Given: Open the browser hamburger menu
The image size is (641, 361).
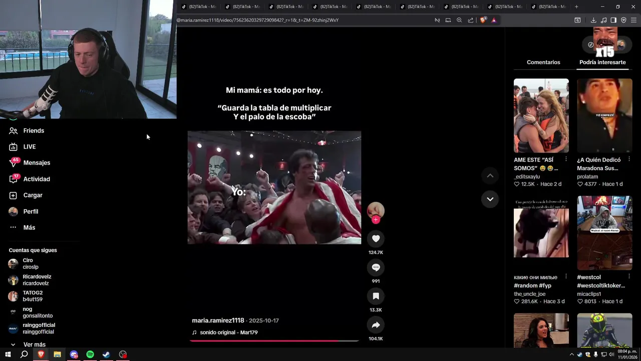Looking at the screenshot, I should 633,20.
